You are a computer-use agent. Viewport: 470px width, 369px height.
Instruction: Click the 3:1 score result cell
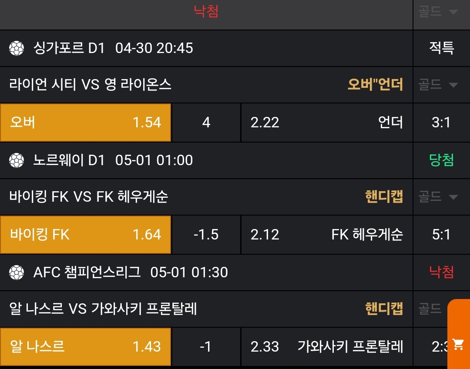441,123
